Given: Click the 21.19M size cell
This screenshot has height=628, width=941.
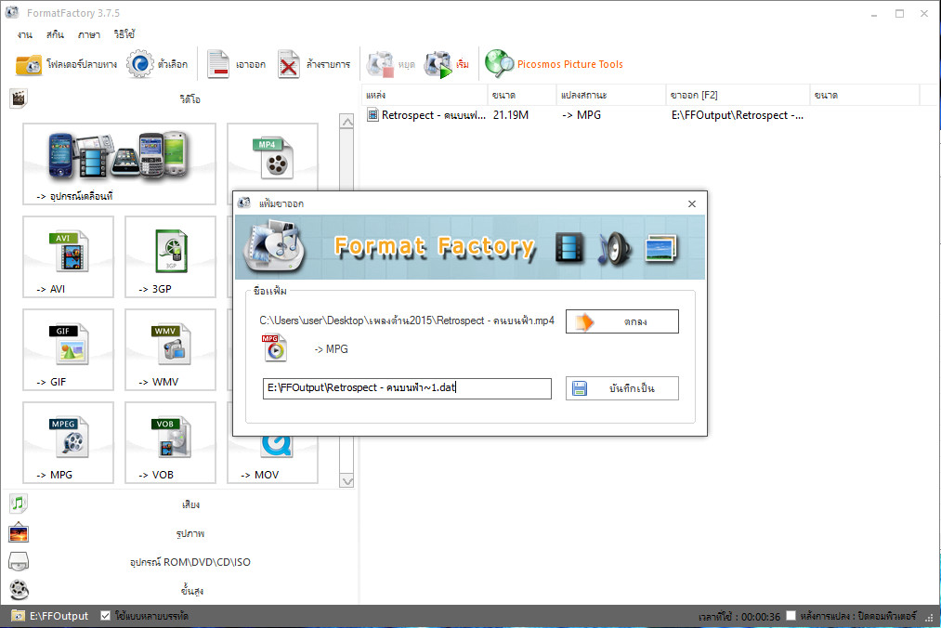Looking at the screenshot, I should pyautogui.click(x=511, y=114).
